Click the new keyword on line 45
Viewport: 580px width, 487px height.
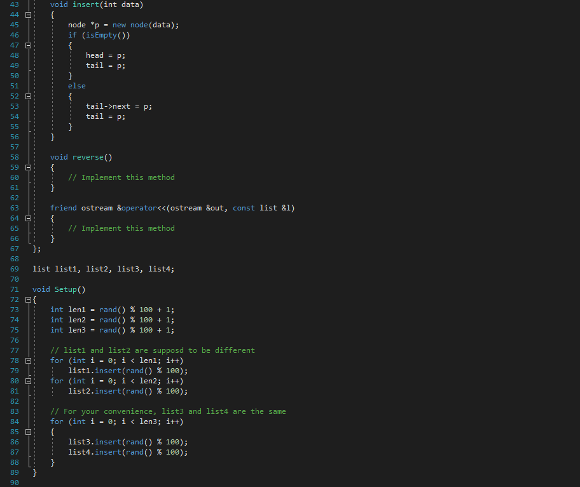119,25
